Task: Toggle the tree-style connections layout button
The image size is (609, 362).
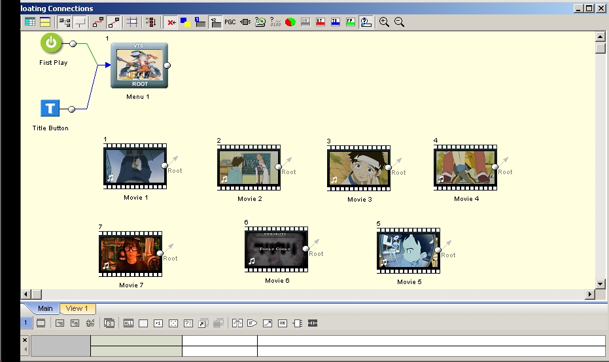Action: 64,22
